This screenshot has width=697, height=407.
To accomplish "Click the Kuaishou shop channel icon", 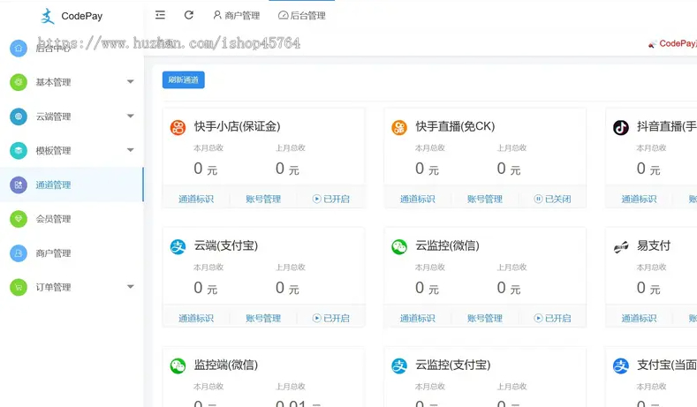I will pyautogui.click(x=178, y=127).
